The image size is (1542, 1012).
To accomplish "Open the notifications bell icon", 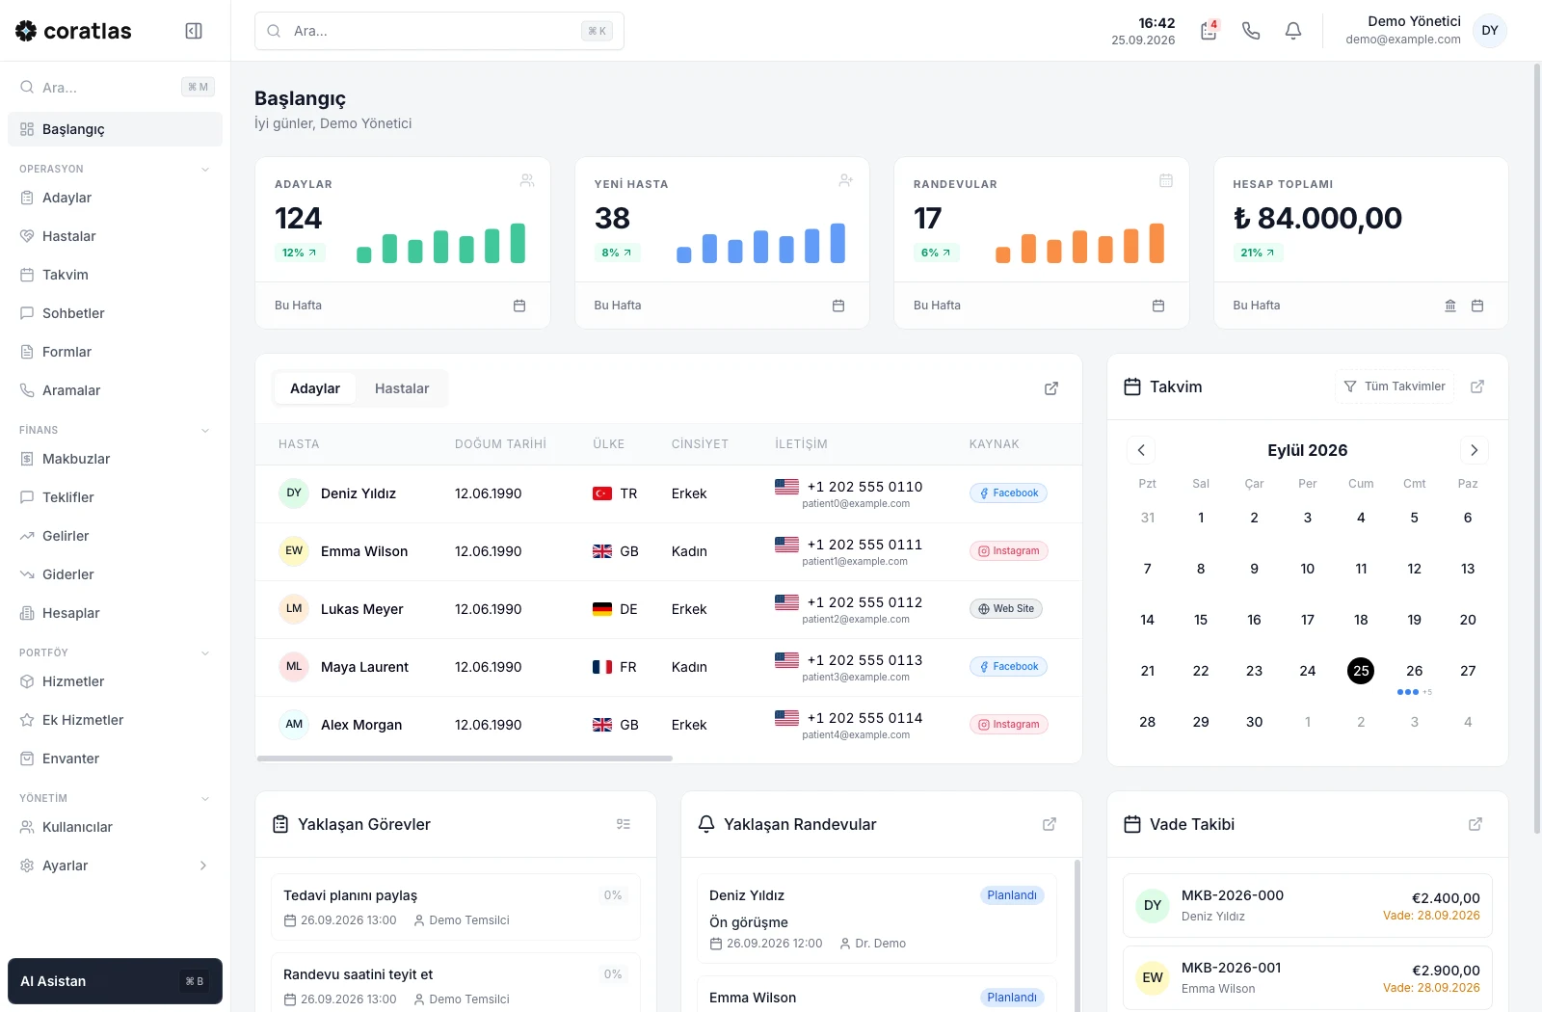I will (x=1293, y=31).
